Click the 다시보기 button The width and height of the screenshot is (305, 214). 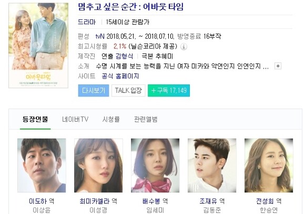tap(94, 90)
